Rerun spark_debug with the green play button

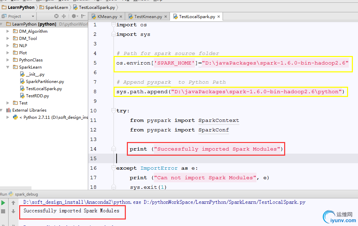coord(3,203)
